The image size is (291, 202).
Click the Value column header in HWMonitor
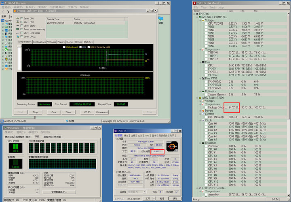click(x=234, y=11)
